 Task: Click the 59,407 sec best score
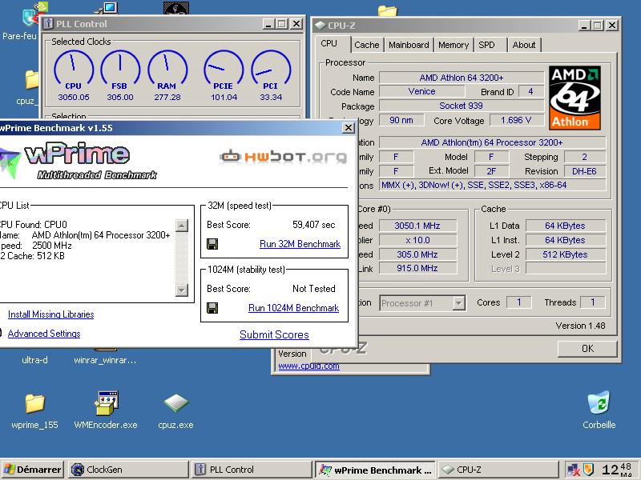click(x=313, y=225)
